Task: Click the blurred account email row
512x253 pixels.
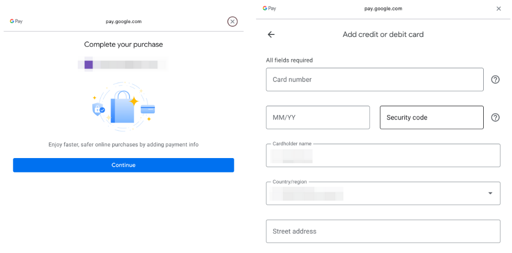Action: coord(122,65)
